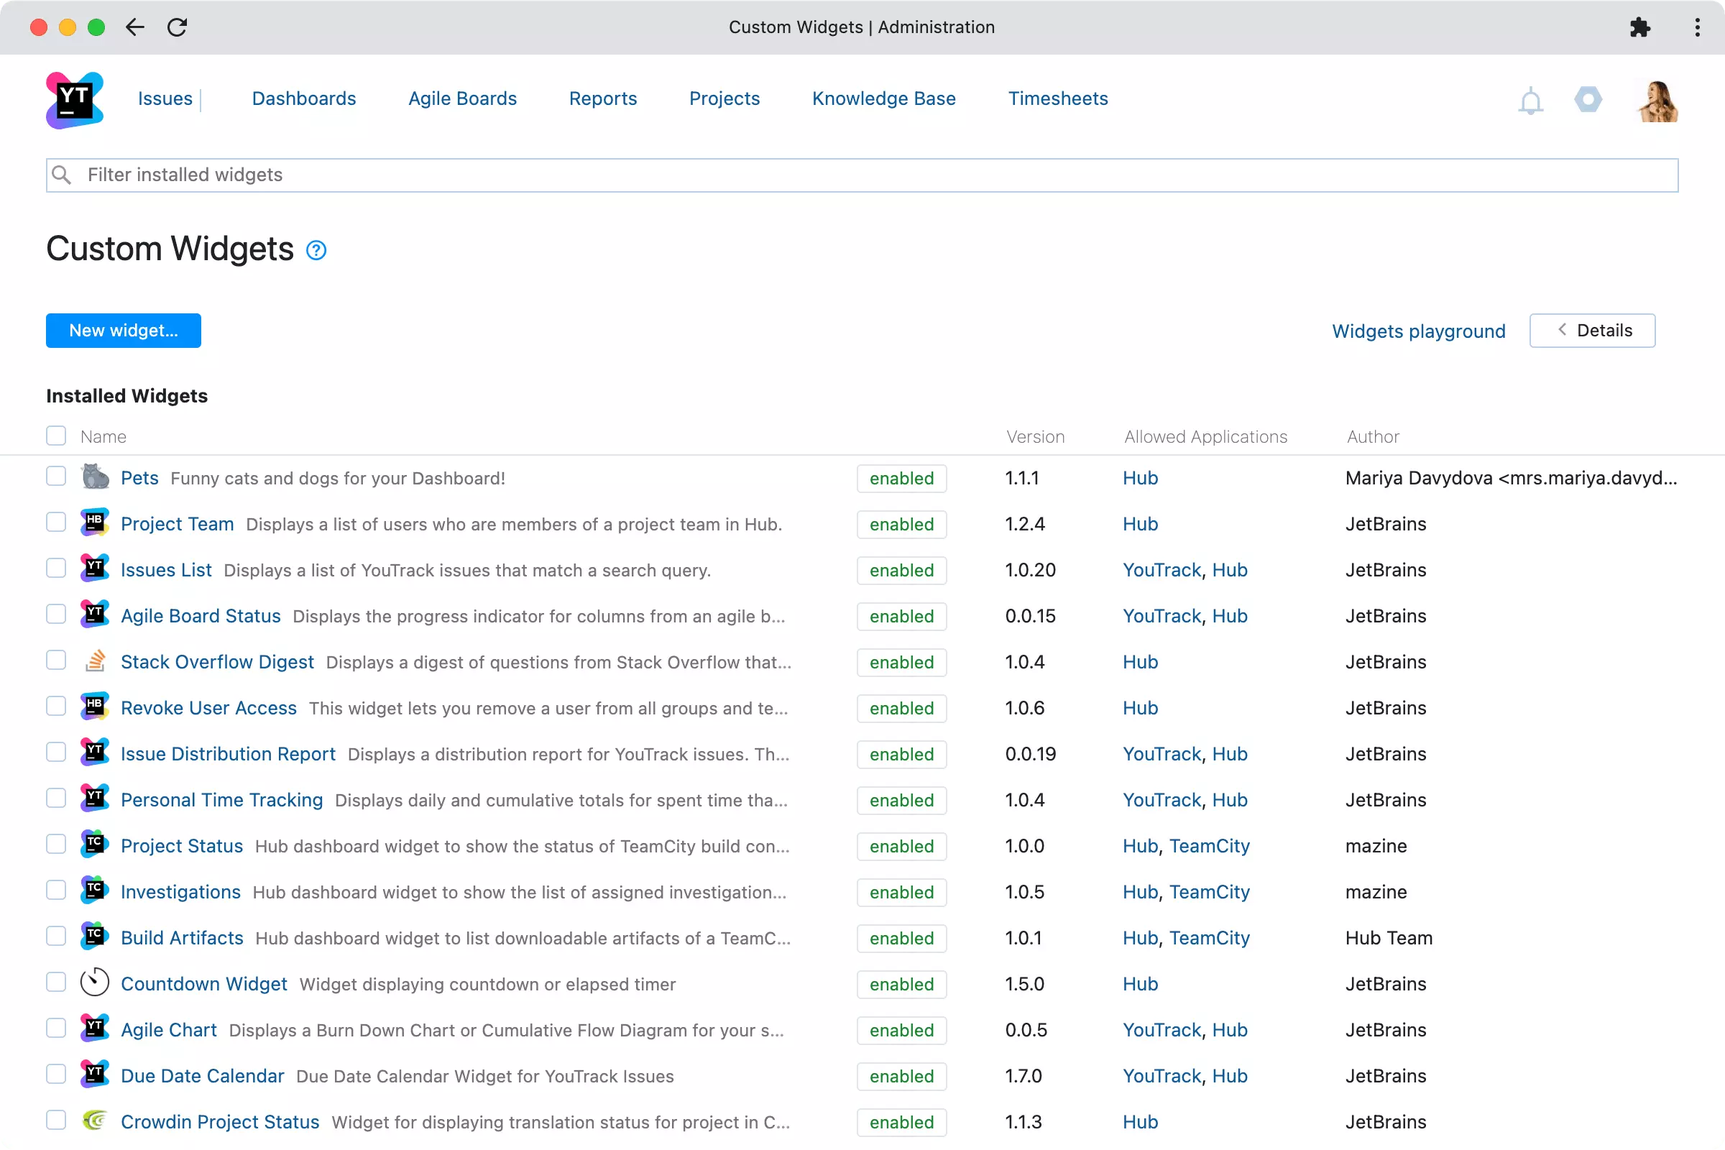
Task: Go to Agile Boards menu
Action: [462, 99]
